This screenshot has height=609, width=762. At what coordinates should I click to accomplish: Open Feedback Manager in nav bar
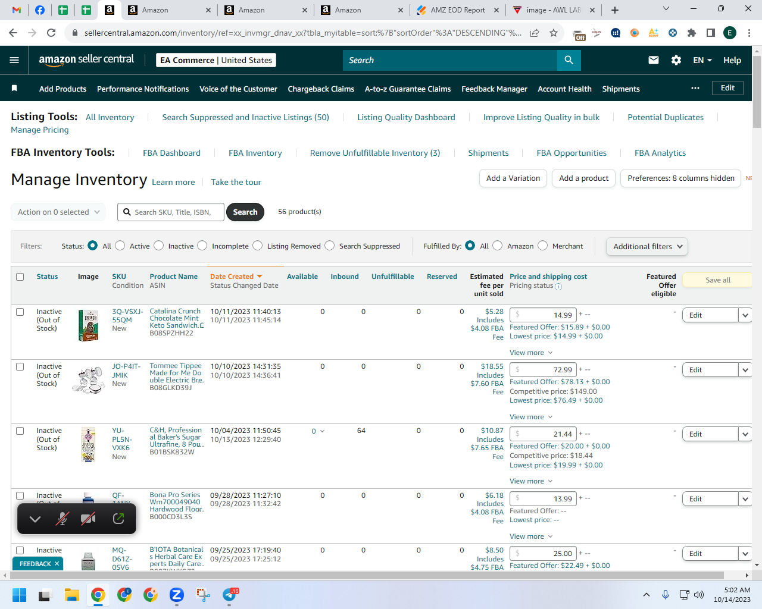coord(494,89)
